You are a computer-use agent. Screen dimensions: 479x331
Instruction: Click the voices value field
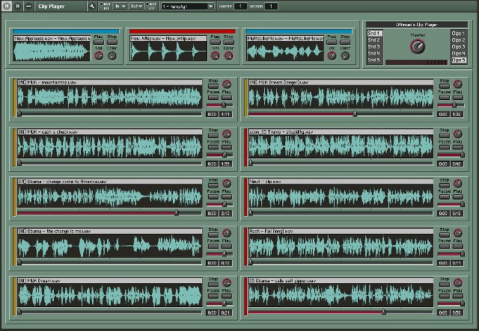(x=240, y=6)
